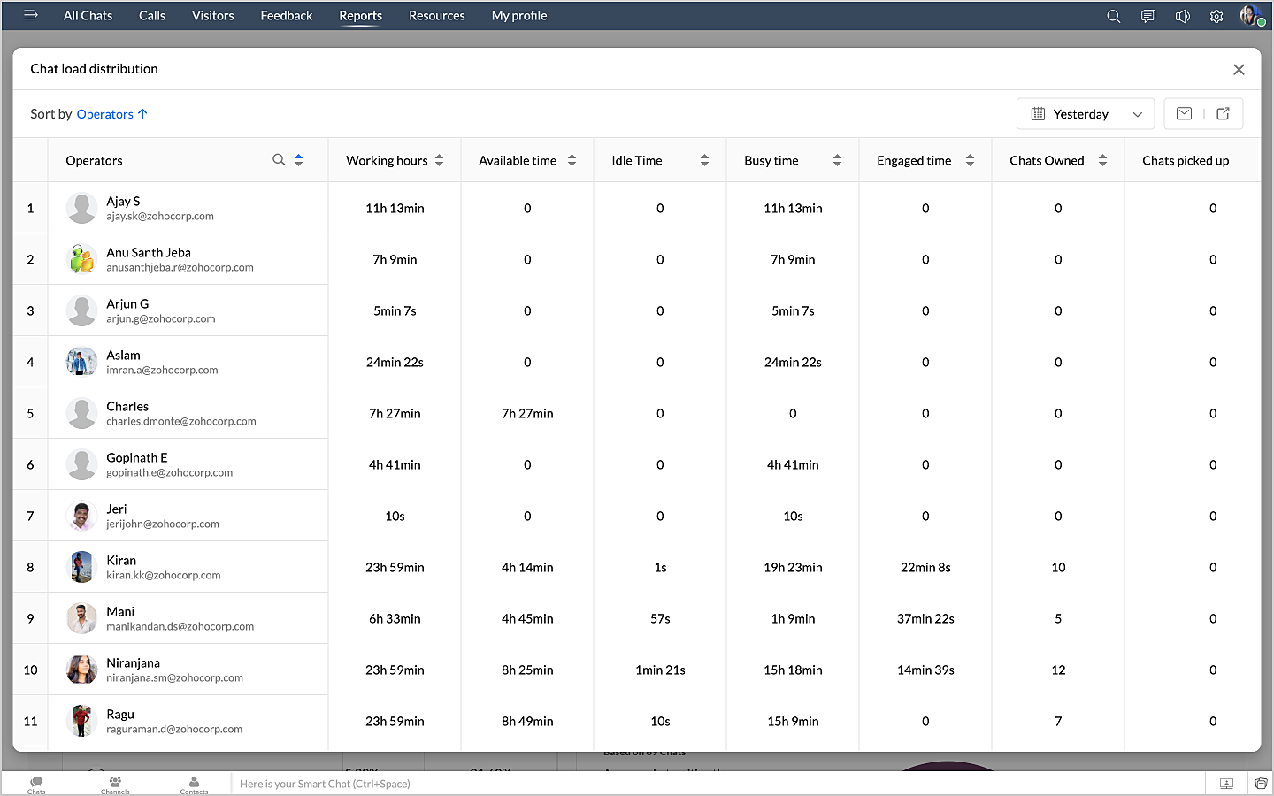The width and height of the screenshot is (1274, 796).
Task: Toggle sort on Busy time column
Action: pyautogui.click(x=837, y=160)
